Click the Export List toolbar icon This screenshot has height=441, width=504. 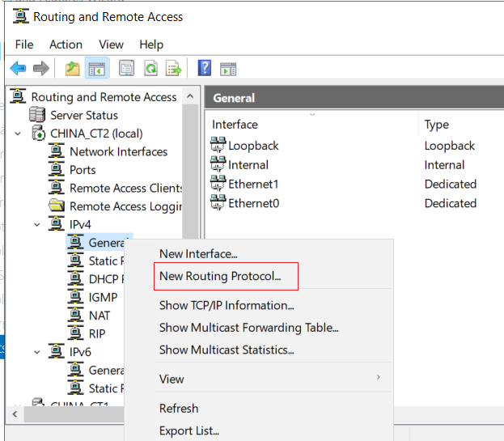(174, 69)
